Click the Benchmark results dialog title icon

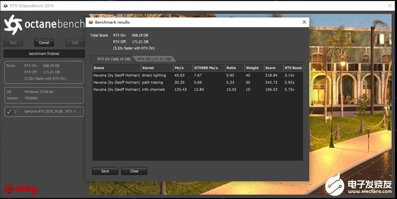91,22
